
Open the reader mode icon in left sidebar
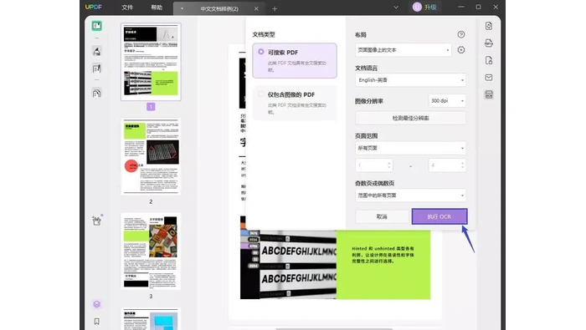[x=97, y=26]
